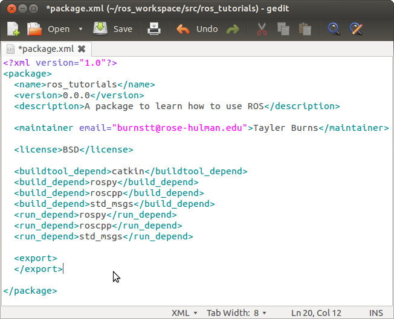
Task: Paste from clipboard using the paste icon
Action: click(305, 29)
